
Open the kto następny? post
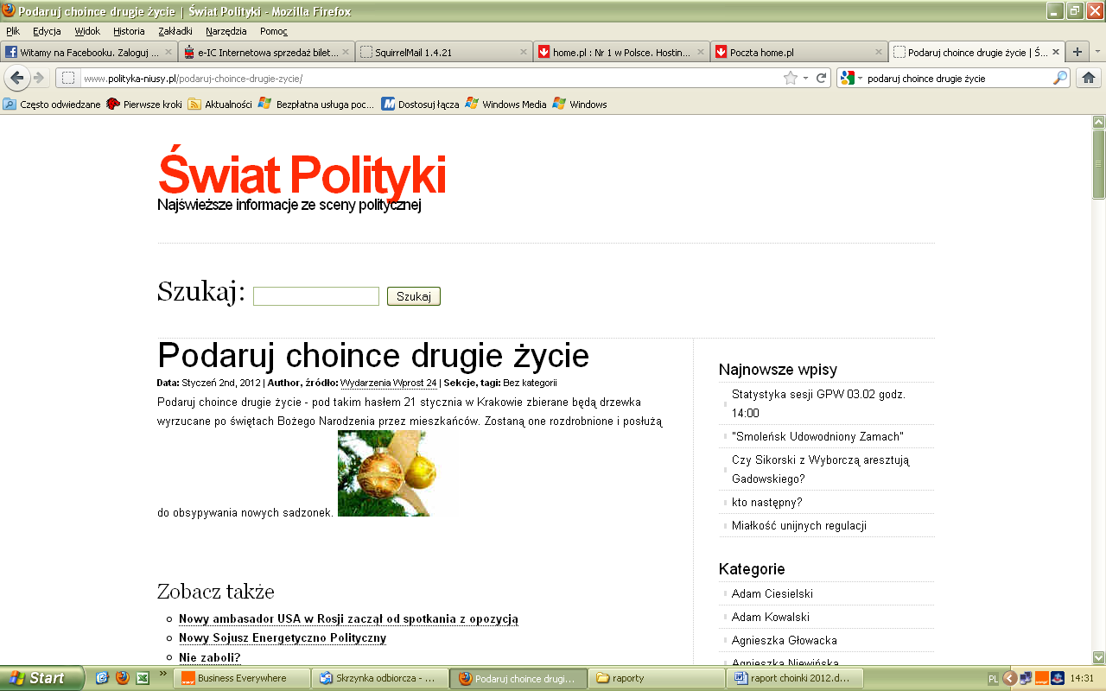(x=767, y=502)
